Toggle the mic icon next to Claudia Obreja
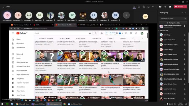 [185, 50]
